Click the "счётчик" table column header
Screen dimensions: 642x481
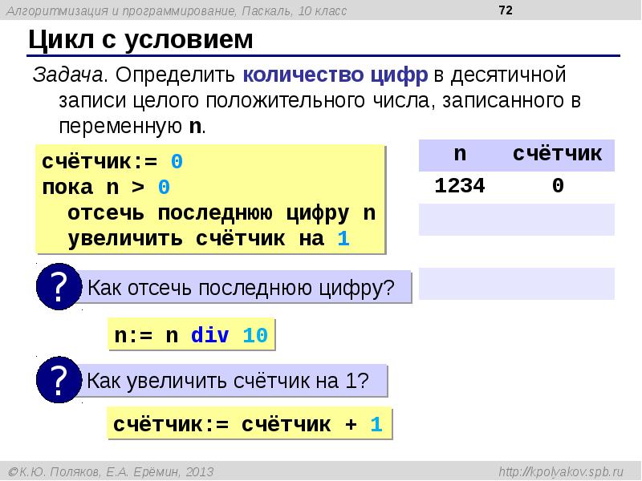click(x=557, y=154)
